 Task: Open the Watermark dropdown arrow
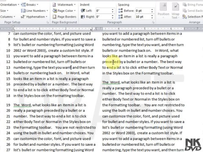point(75,5)
